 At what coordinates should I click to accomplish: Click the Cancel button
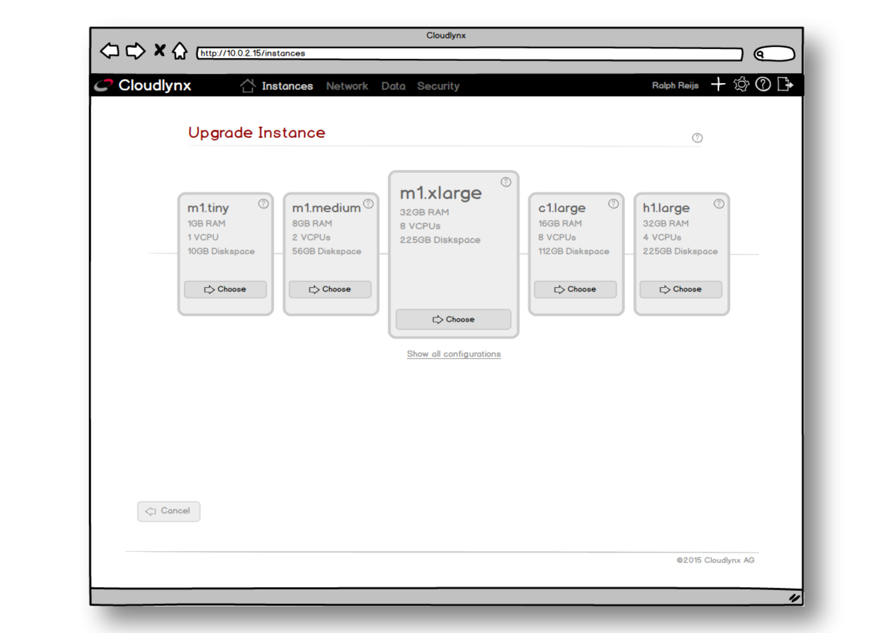pos(168,511)
